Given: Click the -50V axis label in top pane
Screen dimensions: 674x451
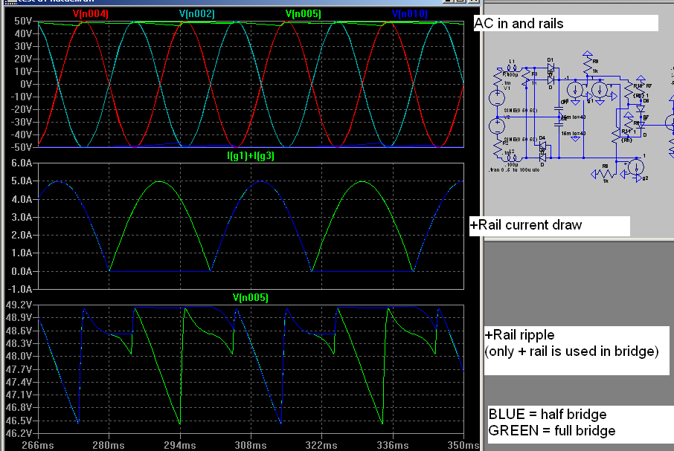Looking at the screenshot, I should tap(22, 147).
